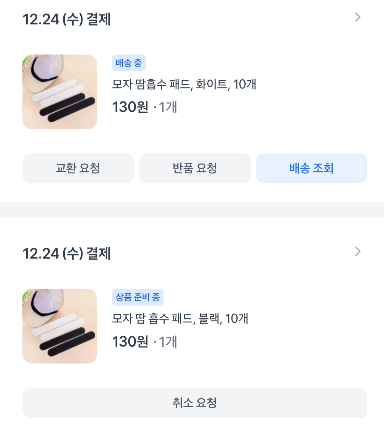Open the white sweat pad product thumbnail

coord(60,92)
